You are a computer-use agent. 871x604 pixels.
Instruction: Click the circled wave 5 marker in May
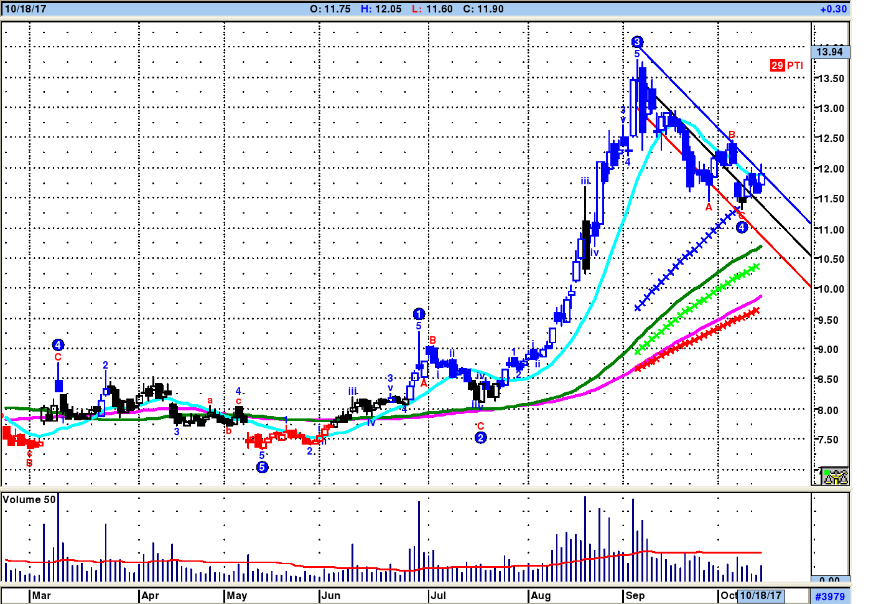click(x=262, y=467)
